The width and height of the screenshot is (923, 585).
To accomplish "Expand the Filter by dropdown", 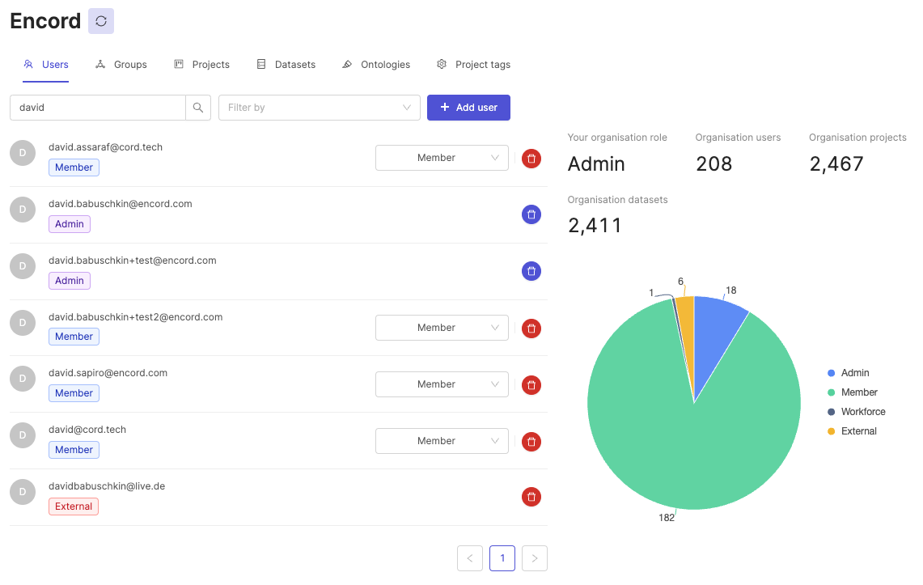I will click(320, 108).
